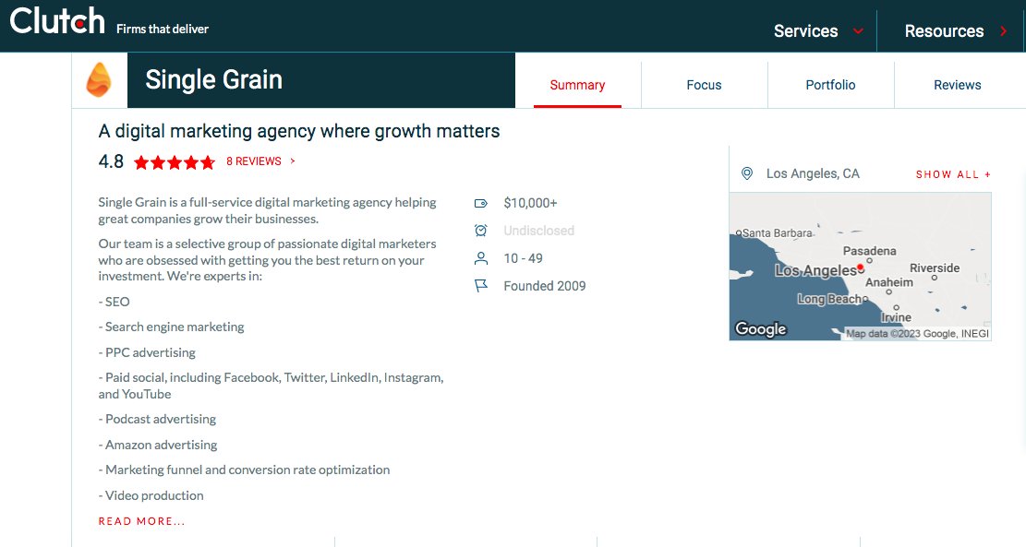Image resolution: width=1026 pixels, height=547 pixels.
Task: Expand description with Read More
Action: point(141,521)
